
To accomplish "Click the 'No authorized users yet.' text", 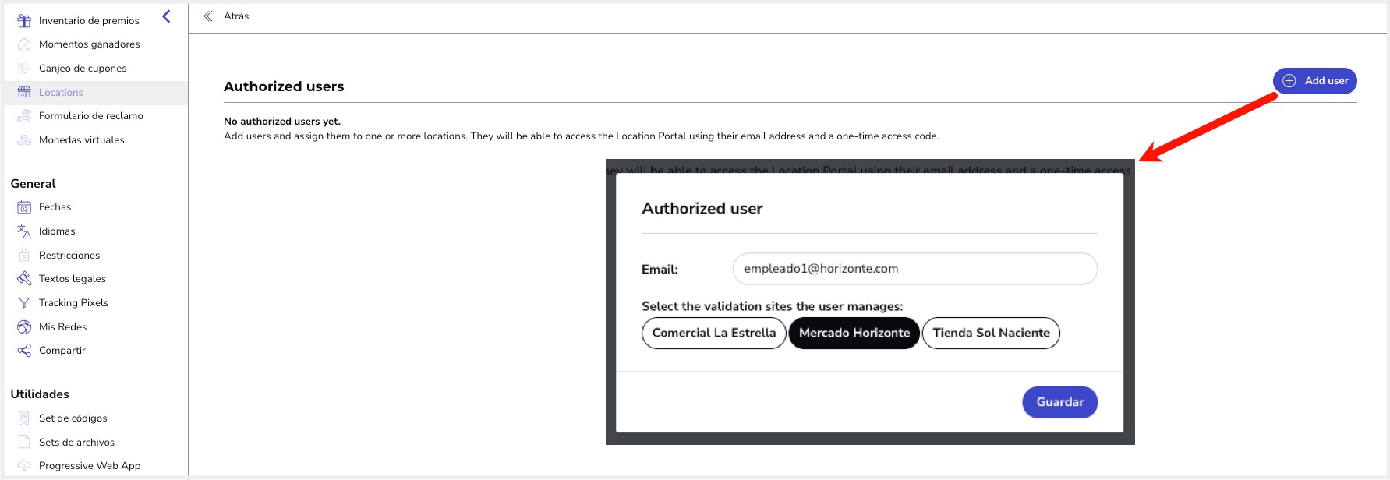I will (282, 122).
